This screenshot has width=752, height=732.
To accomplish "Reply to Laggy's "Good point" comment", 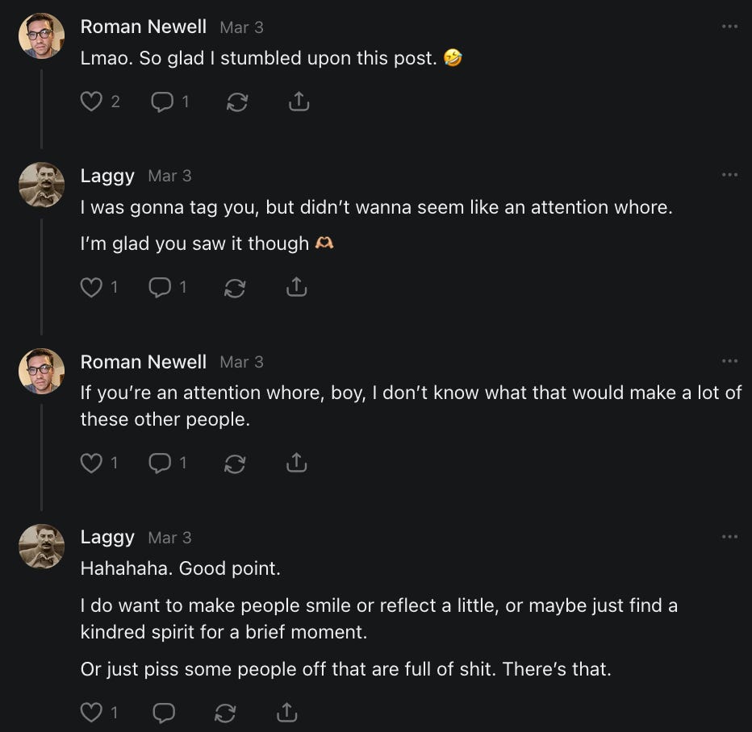I will [x=164, y=713].
